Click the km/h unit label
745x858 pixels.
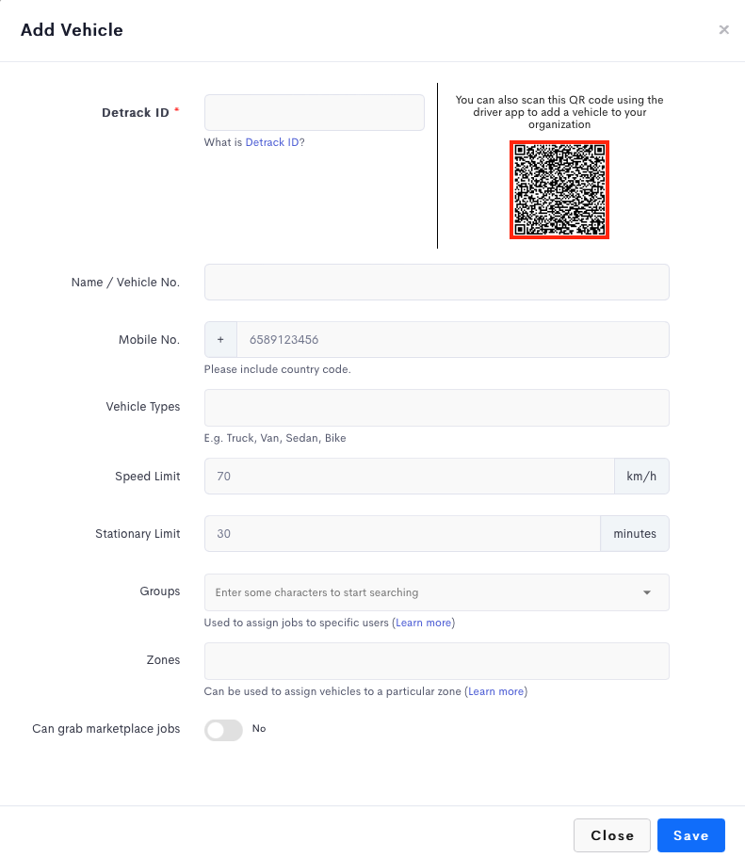point(641,476)
